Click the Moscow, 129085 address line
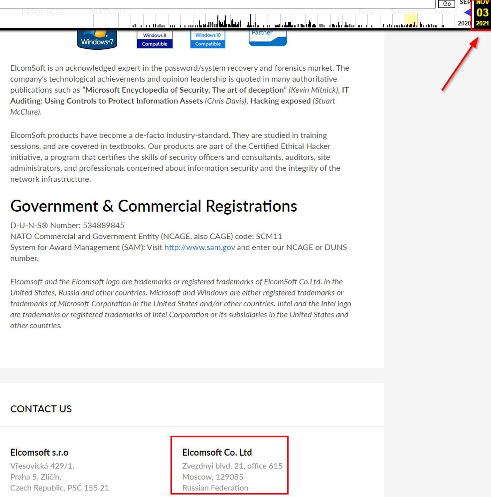Screen dimensions: 491x497 (x=213, y=477)
